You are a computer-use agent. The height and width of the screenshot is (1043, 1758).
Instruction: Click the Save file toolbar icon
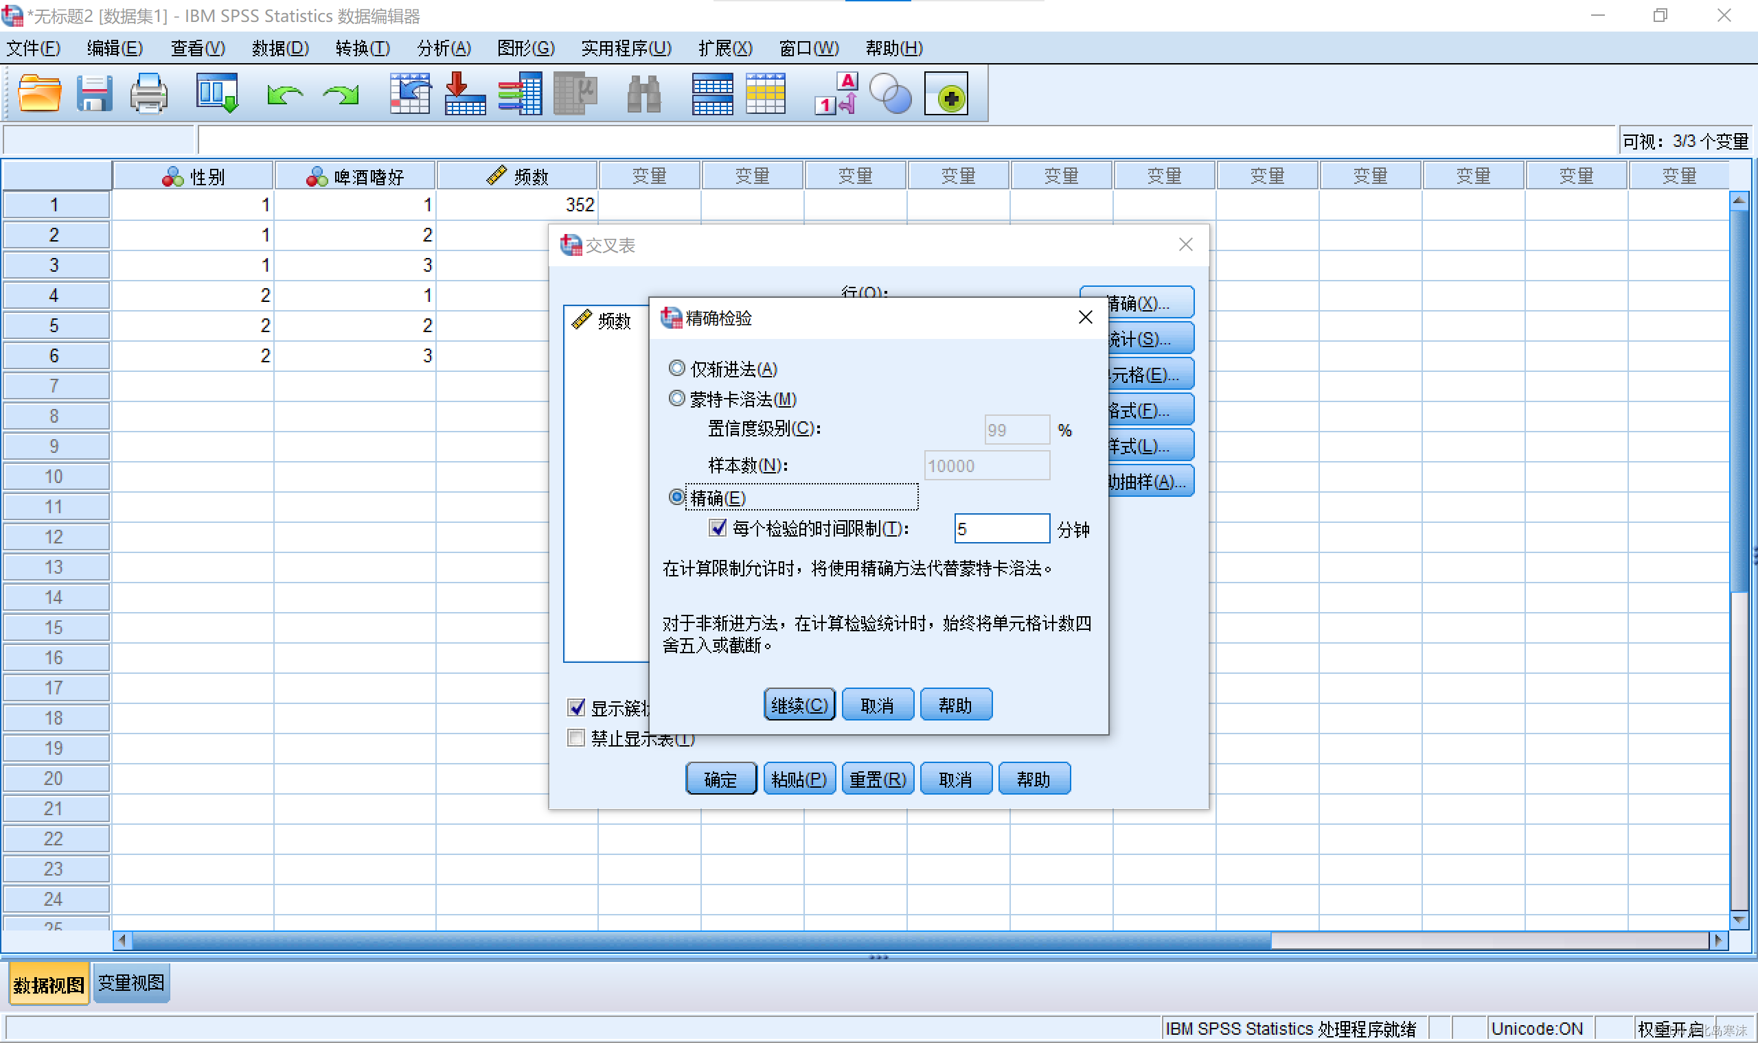(94, 94)
